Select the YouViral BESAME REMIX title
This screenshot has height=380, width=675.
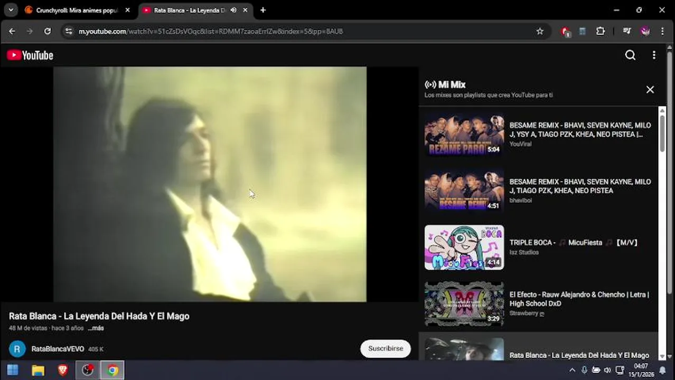(580, 130)
